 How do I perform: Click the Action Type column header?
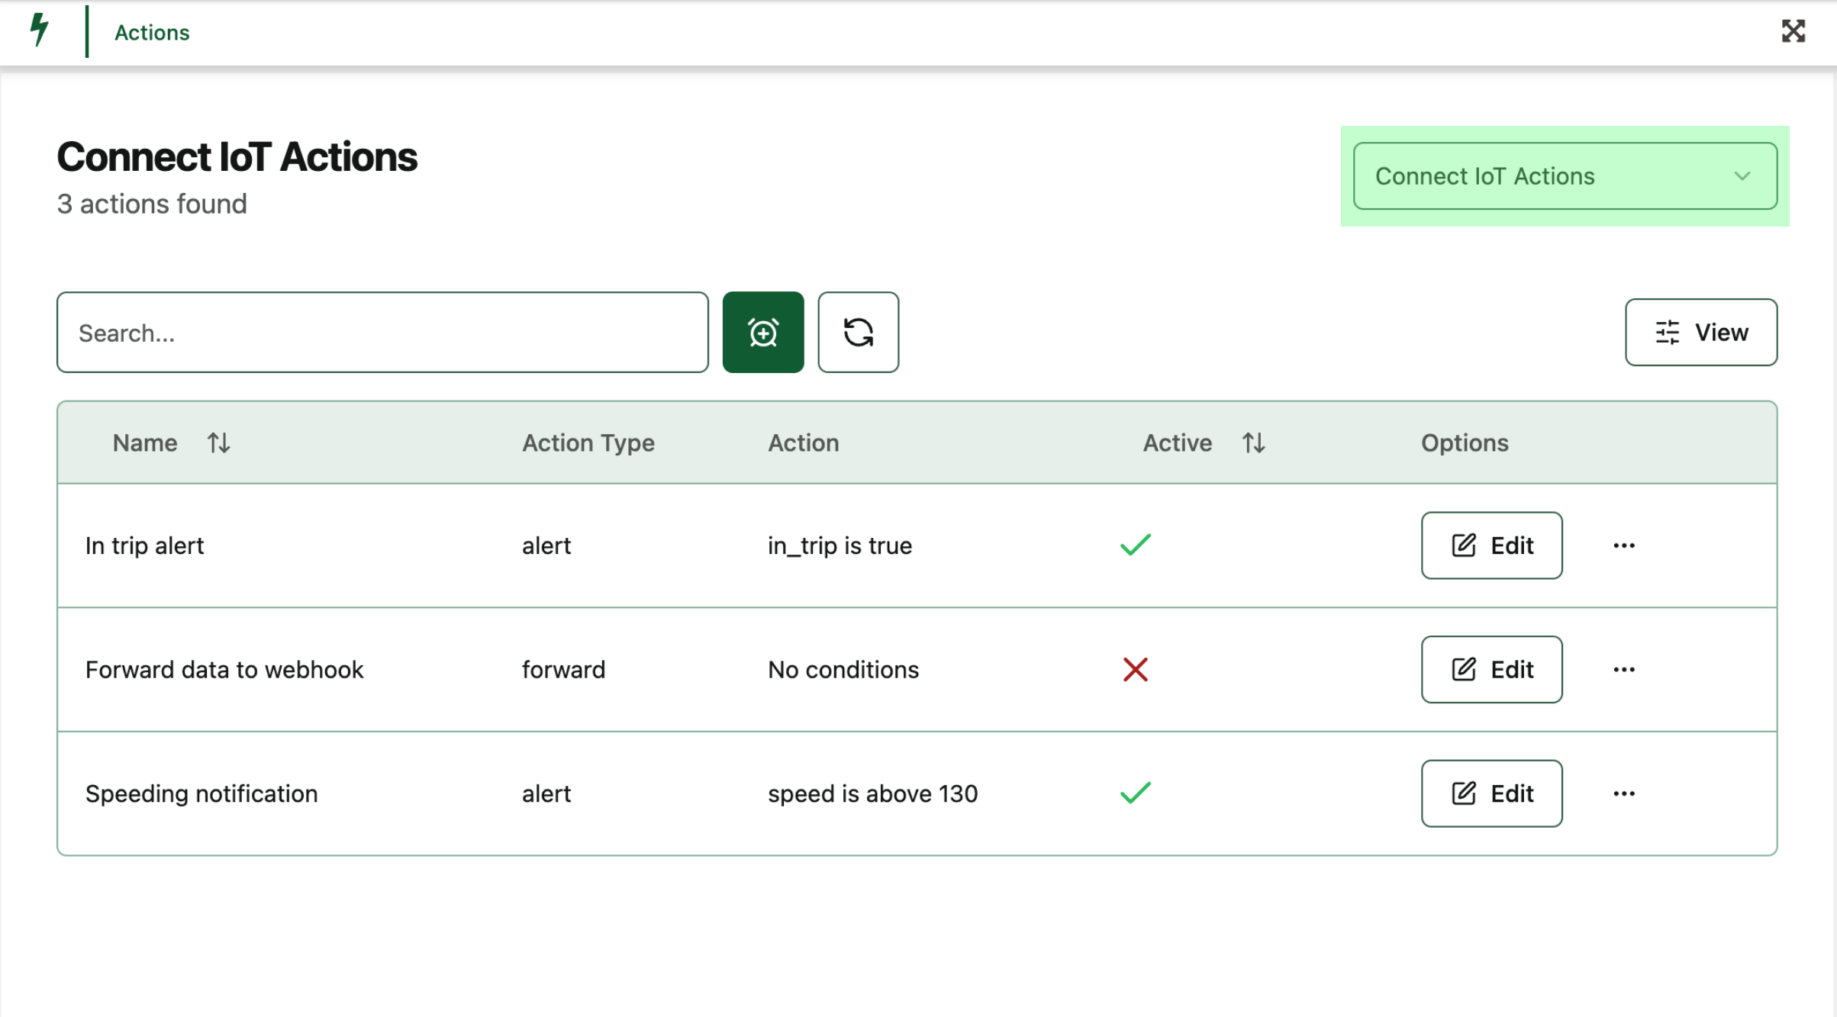(x=588, y=443)
